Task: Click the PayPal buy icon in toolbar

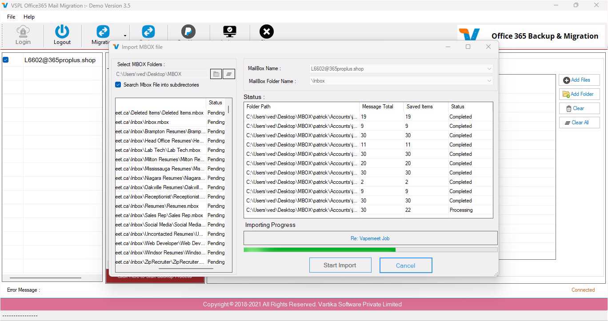Action: [188, 32]
